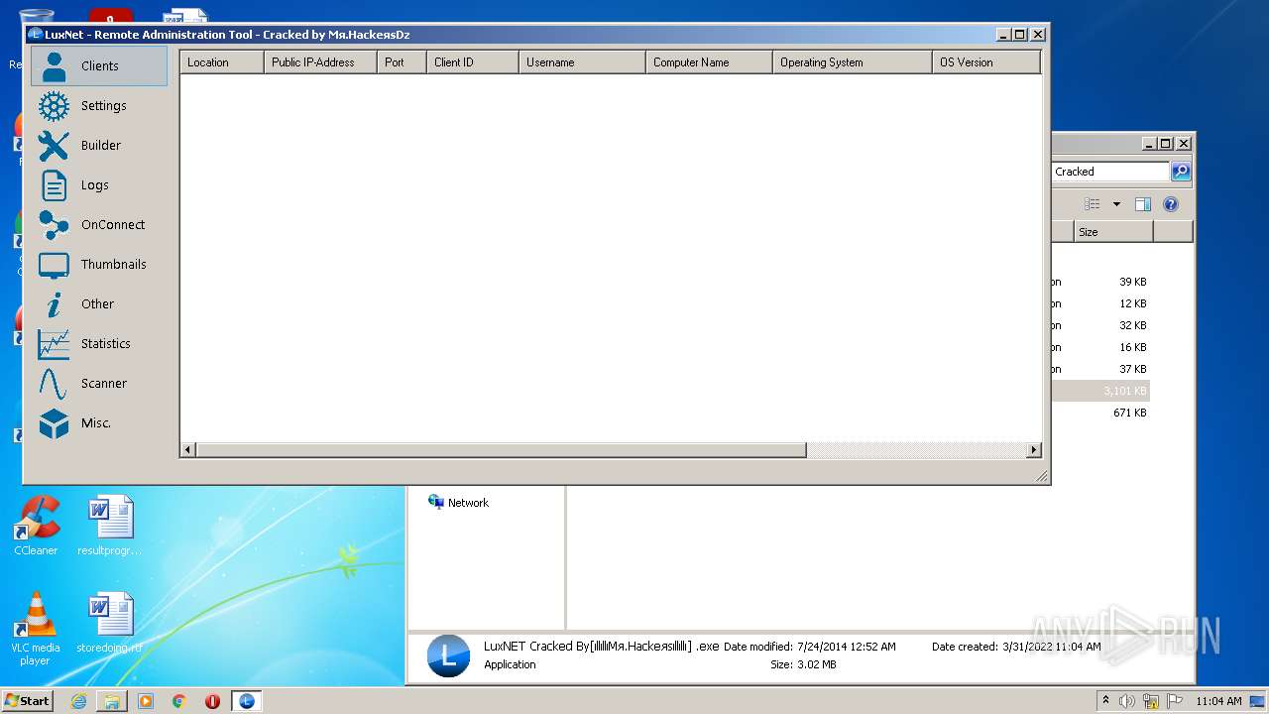Select the 3,101 KB file row

pos(1100,391)
